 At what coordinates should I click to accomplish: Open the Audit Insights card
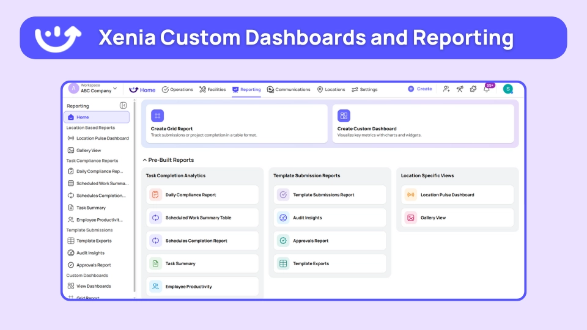[330, 218]
